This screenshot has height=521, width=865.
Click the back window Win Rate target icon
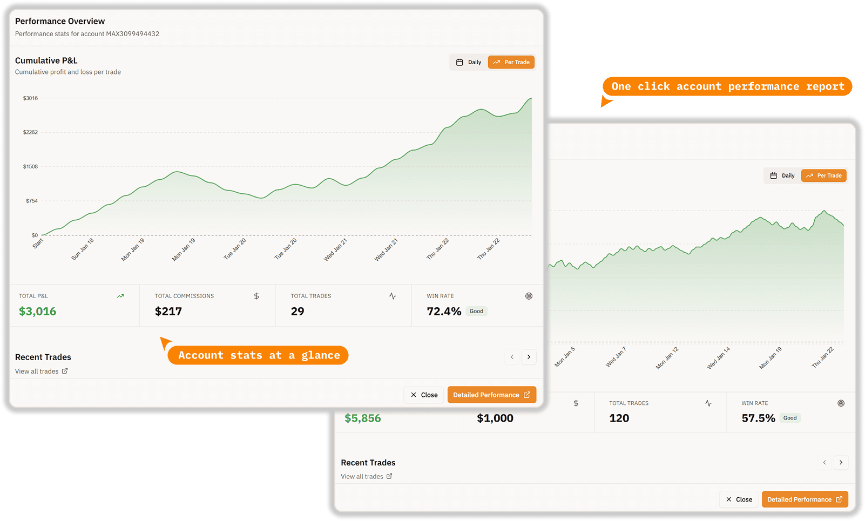pos(841,403)
